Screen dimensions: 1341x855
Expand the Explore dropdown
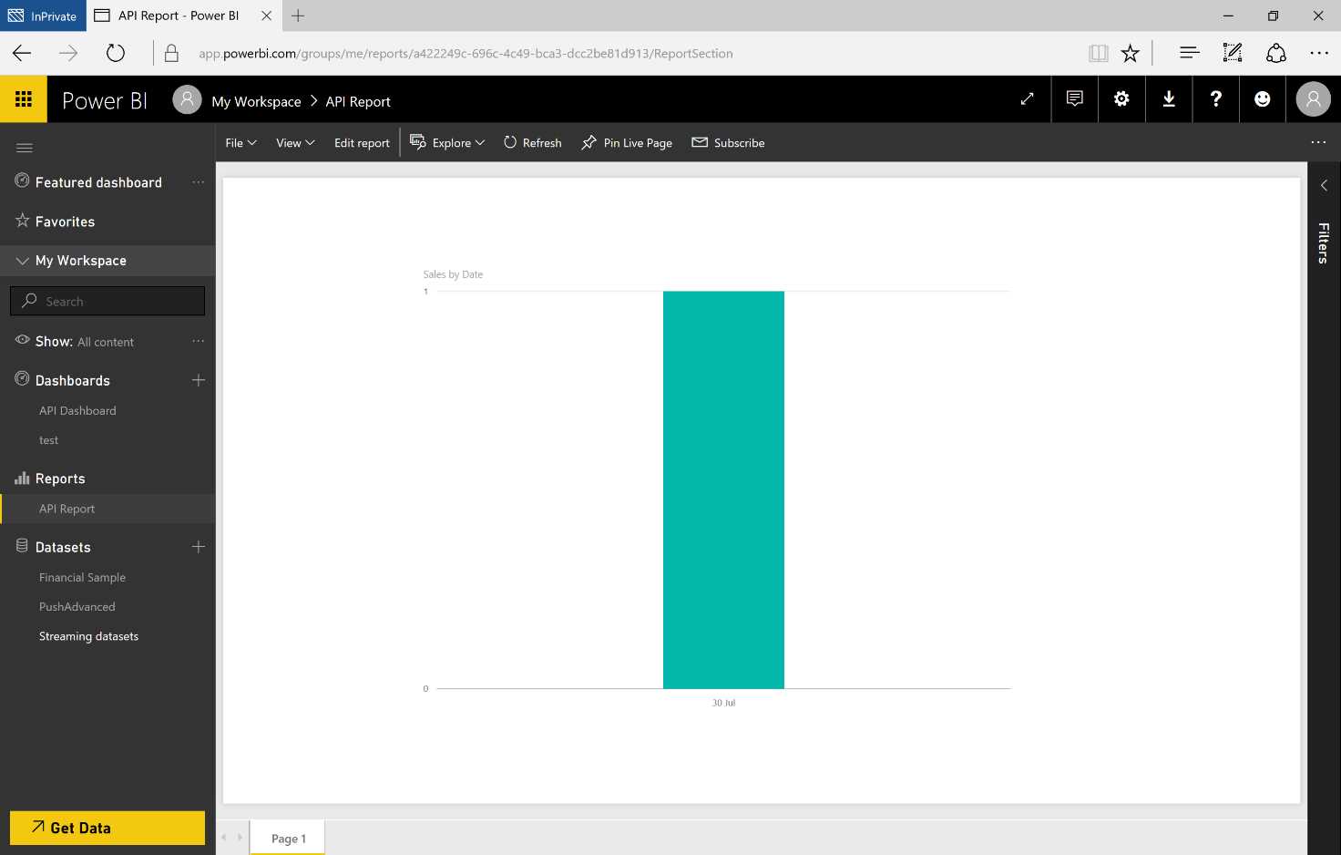click(x=447, y=142)
